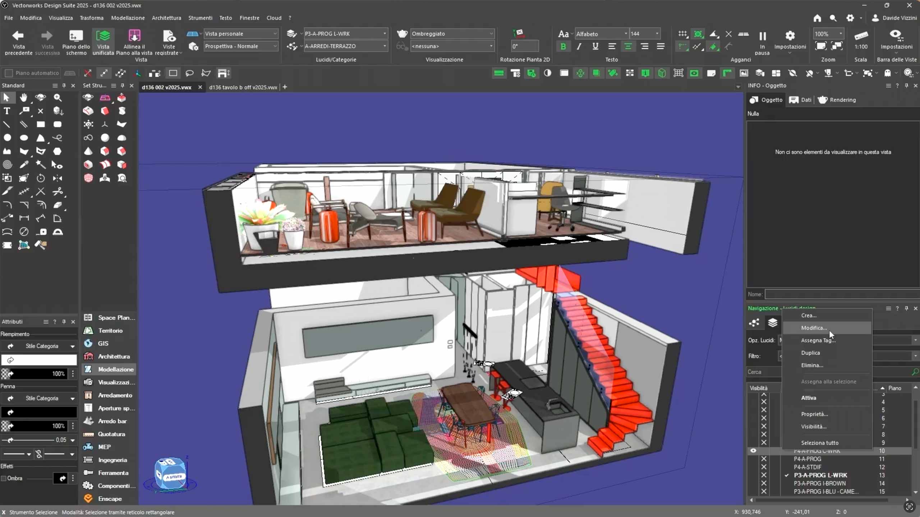Select the Zoom magnifier tool
The image size is (920, 517).
pyautogui.click(x=57, y=97)
